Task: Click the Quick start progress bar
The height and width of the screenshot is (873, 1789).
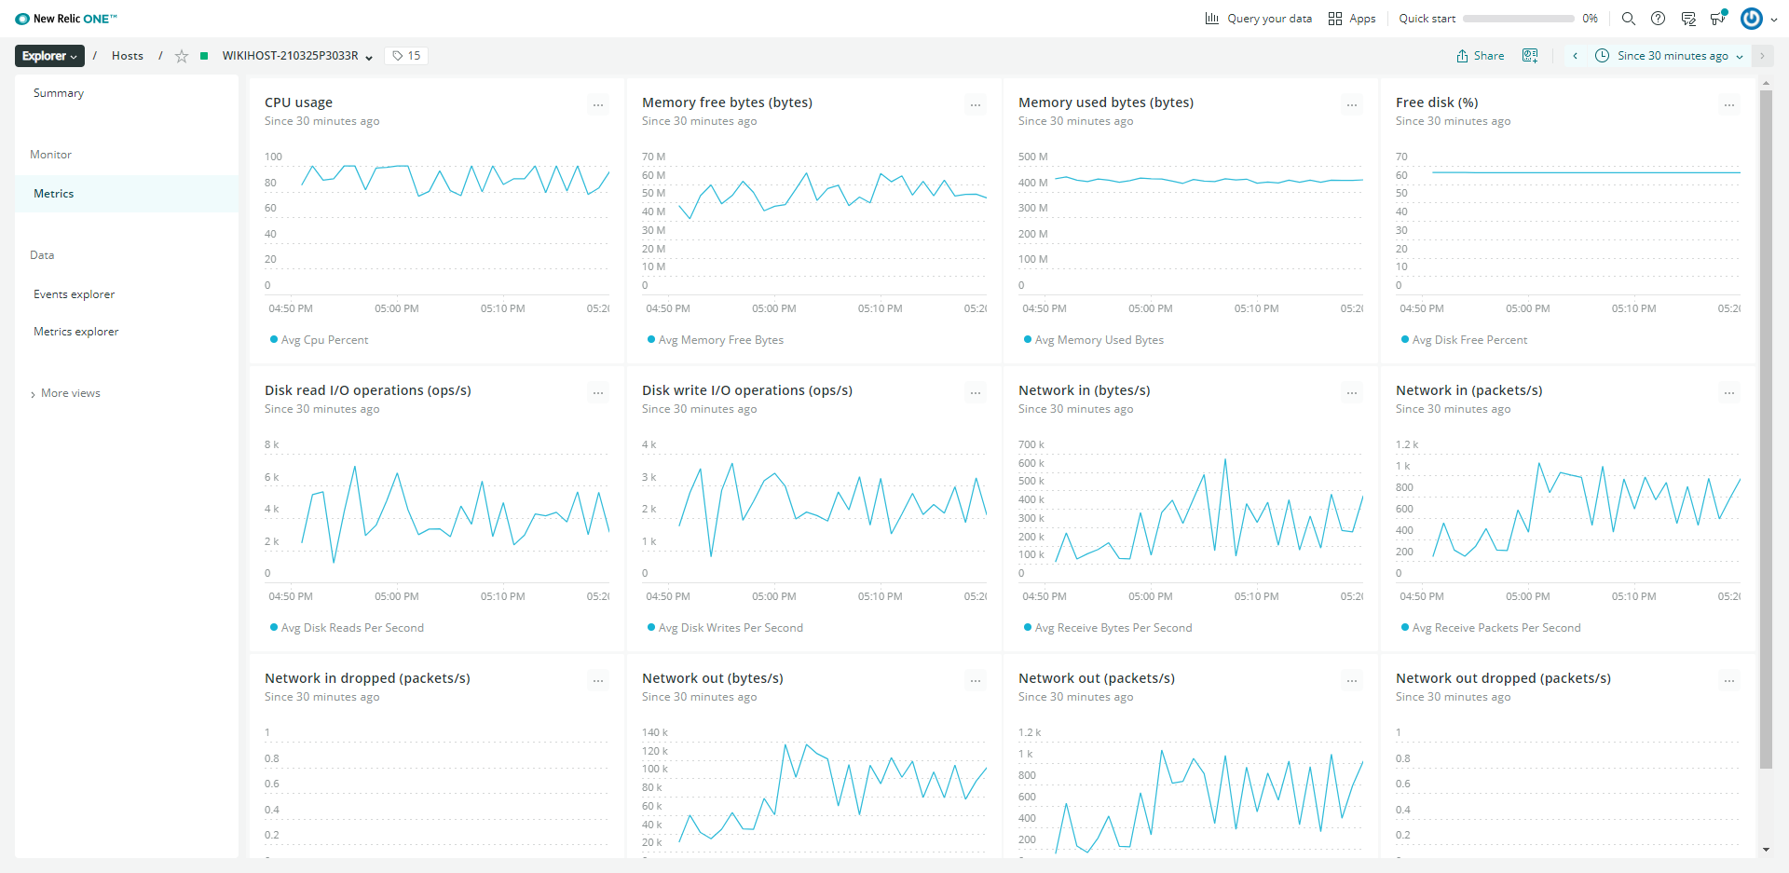Action: [1518, 19]
